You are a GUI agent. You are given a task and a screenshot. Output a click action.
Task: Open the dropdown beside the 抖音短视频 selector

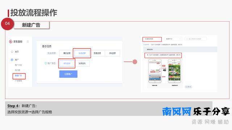173,39
